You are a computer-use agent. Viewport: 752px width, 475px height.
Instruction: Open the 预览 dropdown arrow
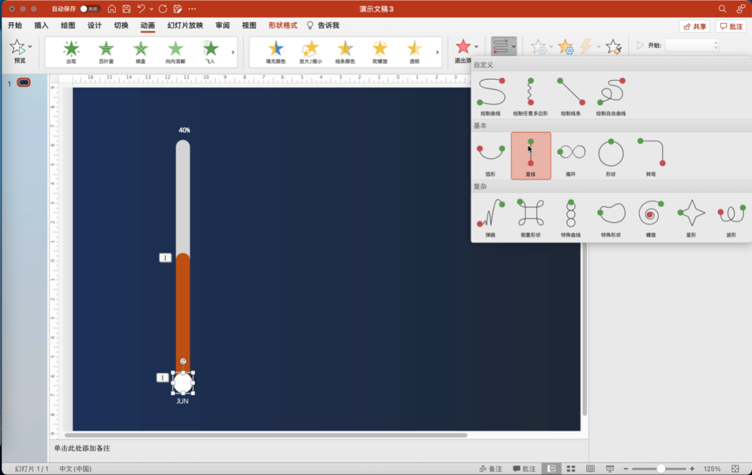coord(30,47)
